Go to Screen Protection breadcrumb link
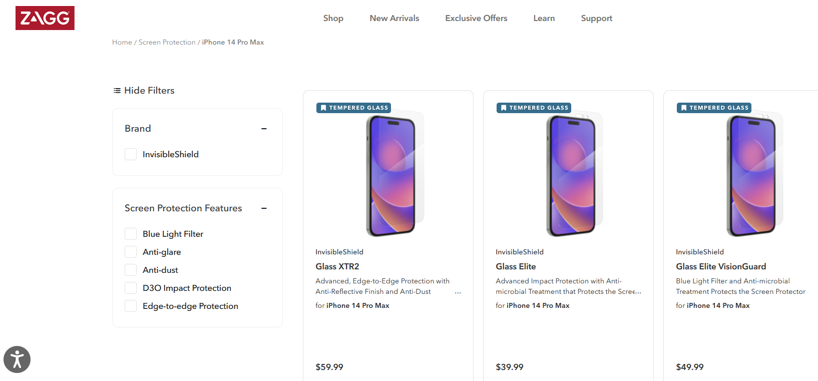 tap(167, 42)
